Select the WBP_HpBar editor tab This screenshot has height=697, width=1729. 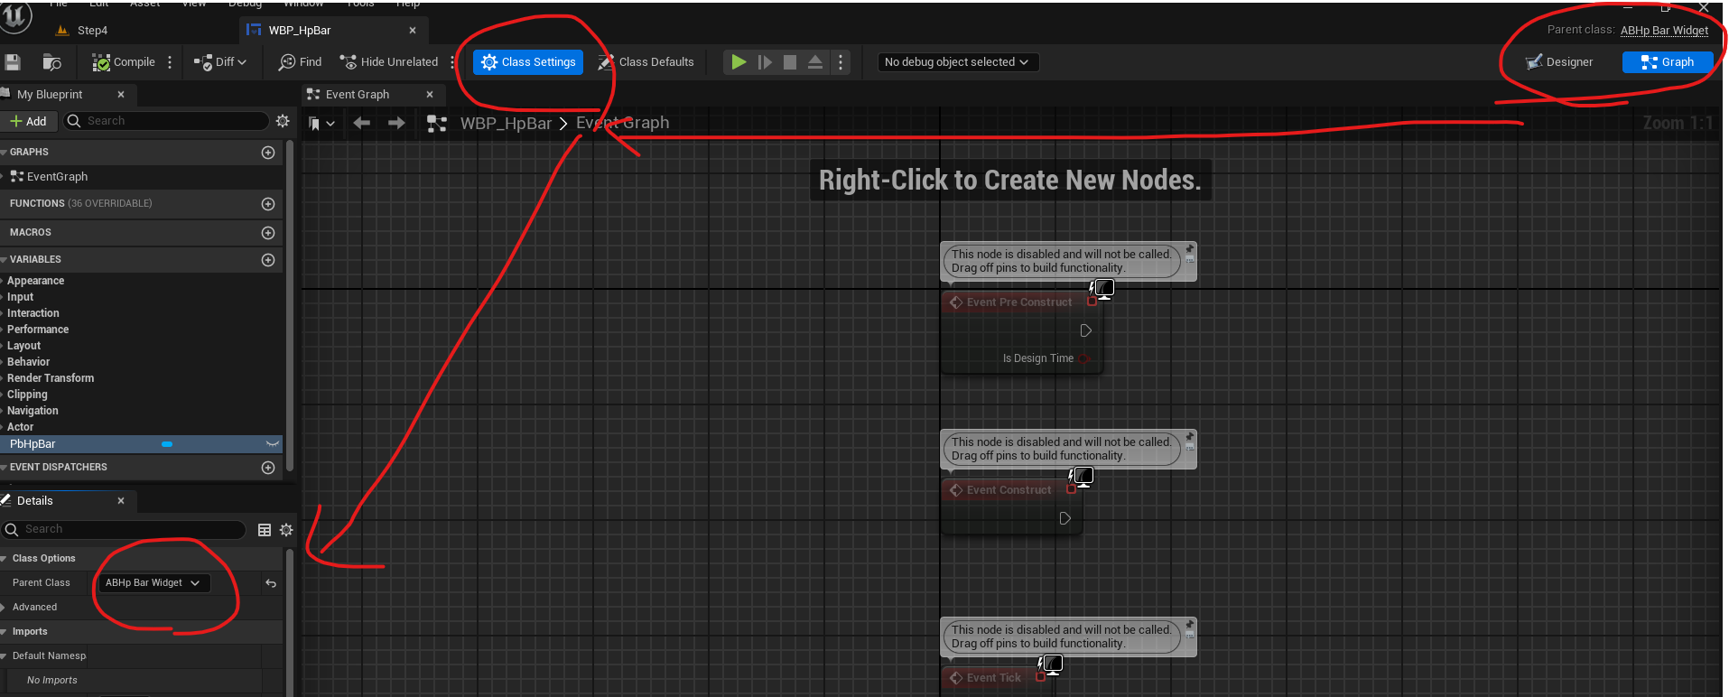(300, 31)
